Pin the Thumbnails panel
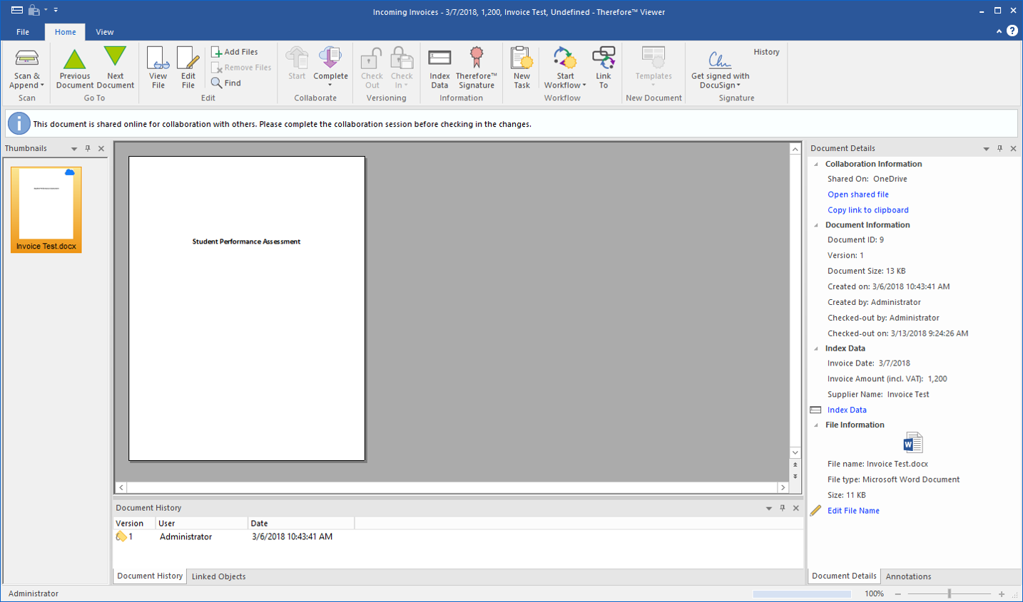The width and height of the screenshot is (1023, 602). pos(88,148)
